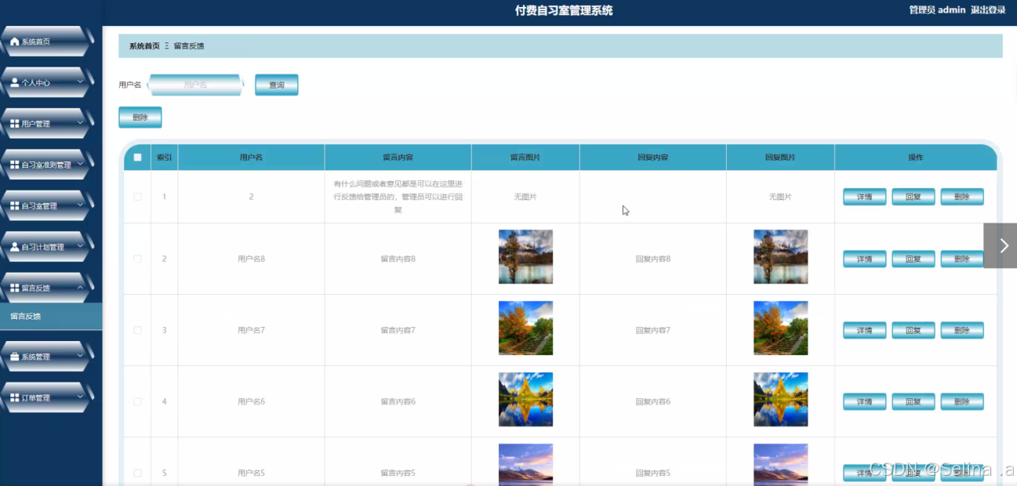Click 回复 for 用户名7 row
1017x486 pixels.
(913, 331)
